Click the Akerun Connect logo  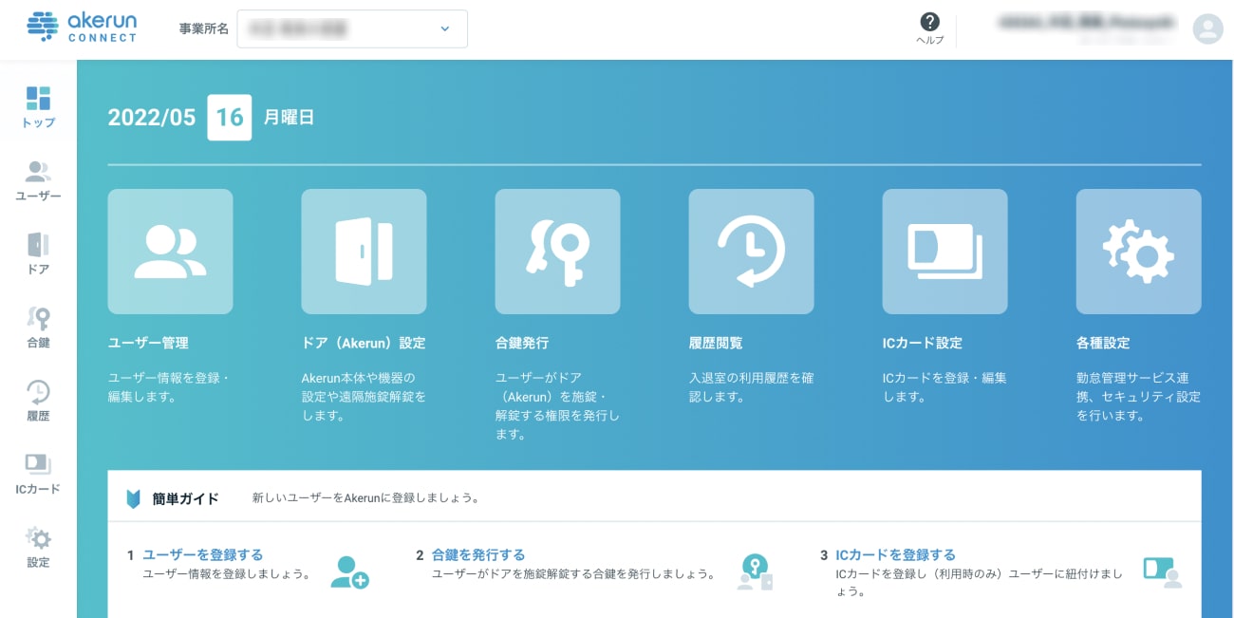pyautogui.click(x=82, y=28)
